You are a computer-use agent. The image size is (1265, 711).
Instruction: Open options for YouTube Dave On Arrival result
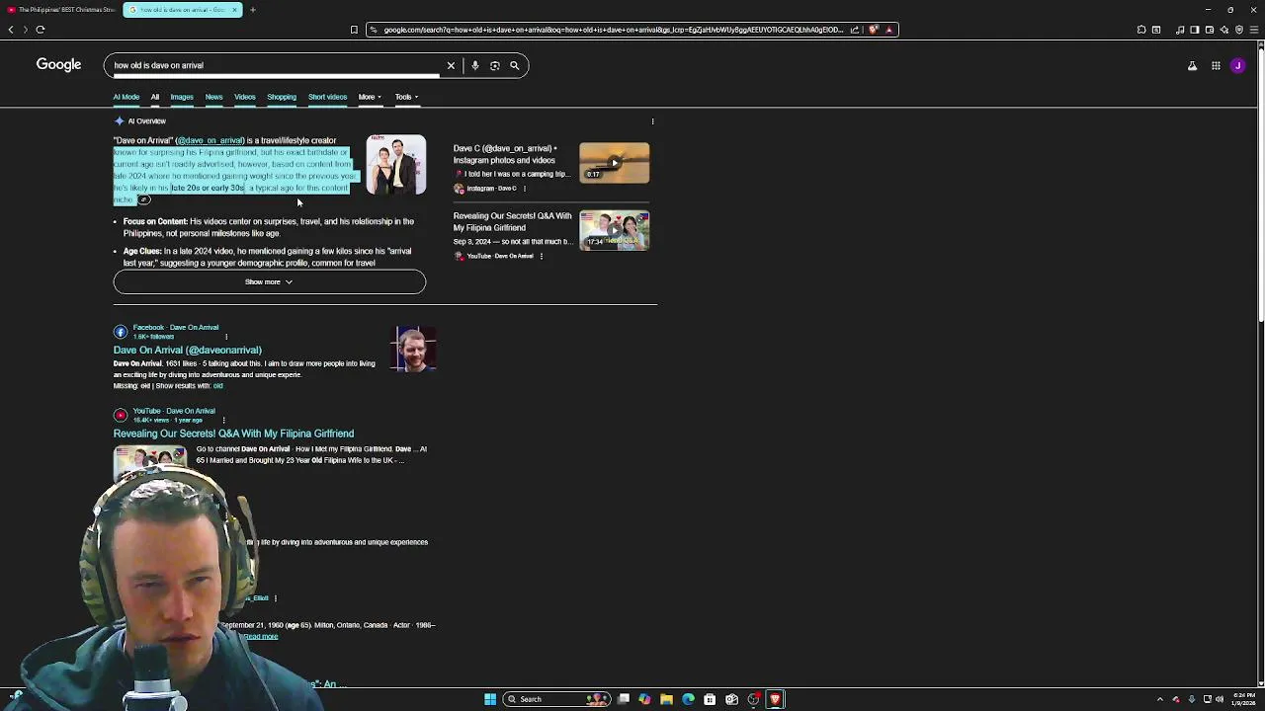click(x=223, y=420)
